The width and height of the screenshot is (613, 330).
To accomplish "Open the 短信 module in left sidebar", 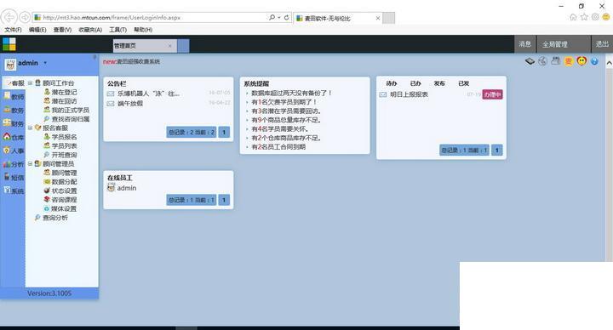I will [x=14, y=177].
